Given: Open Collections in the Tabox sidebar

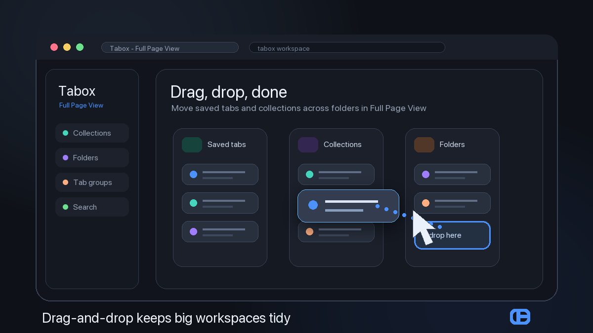Looking at the screenshot, I should pos(92,133).
